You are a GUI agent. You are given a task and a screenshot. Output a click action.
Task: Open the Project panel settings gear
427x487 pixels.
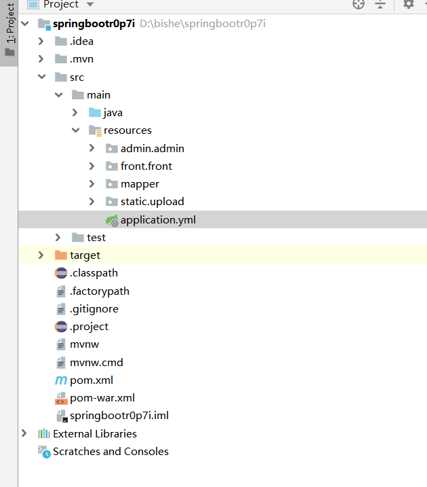[408, 4]
